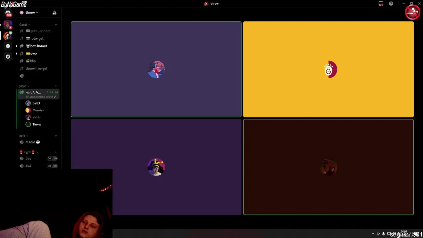Create channel in yayın category
This screenshot has height=238, width=423.
tap(56, 86)
